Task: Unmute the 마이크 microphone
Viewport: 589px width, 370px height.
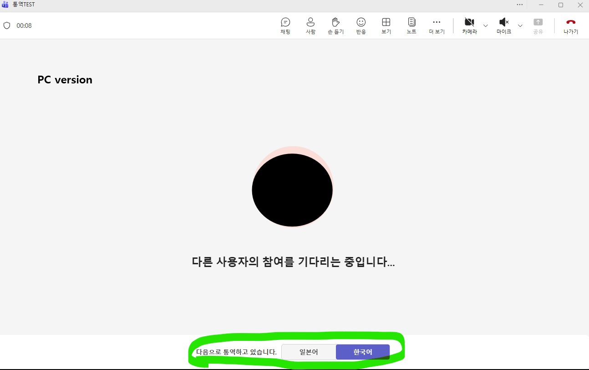Action: click(504, 26)
